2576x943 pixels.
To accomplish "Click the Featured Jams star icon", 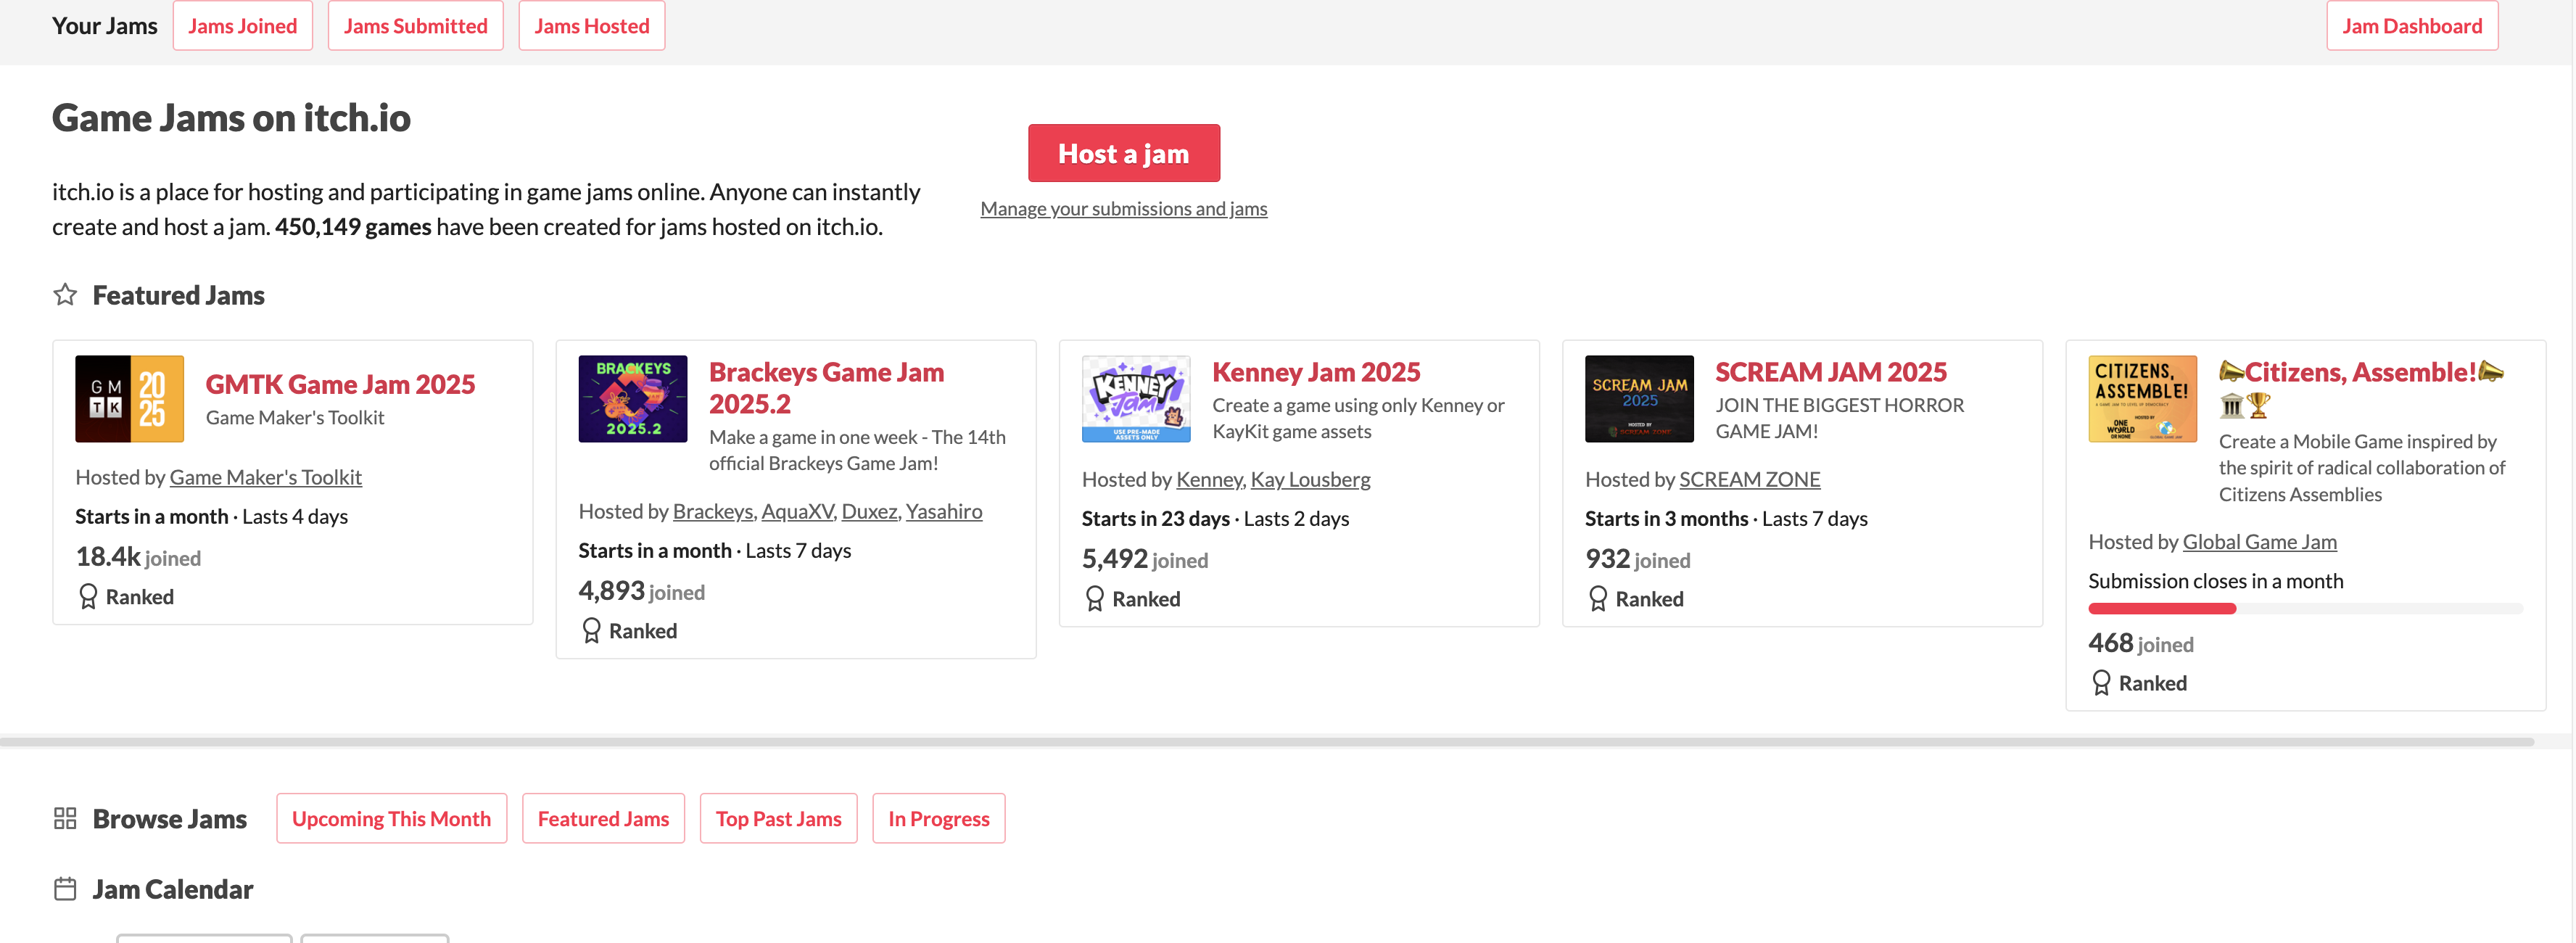I will (x=65, y=295).
